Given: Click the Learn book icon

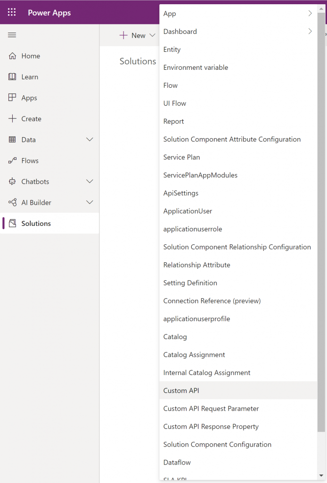Looking at the screenshot, I should [x=12, y=77].
